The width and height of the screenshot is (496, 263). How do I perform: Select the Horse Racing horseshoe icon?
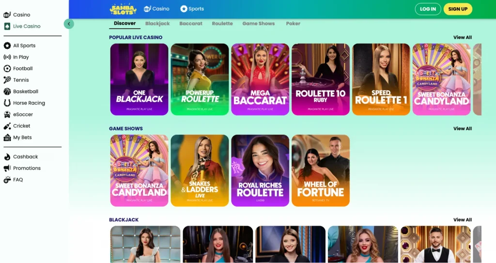(7, 103)
